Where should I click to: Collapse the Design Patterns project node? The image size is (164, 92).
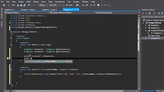(x=143, y=23)
